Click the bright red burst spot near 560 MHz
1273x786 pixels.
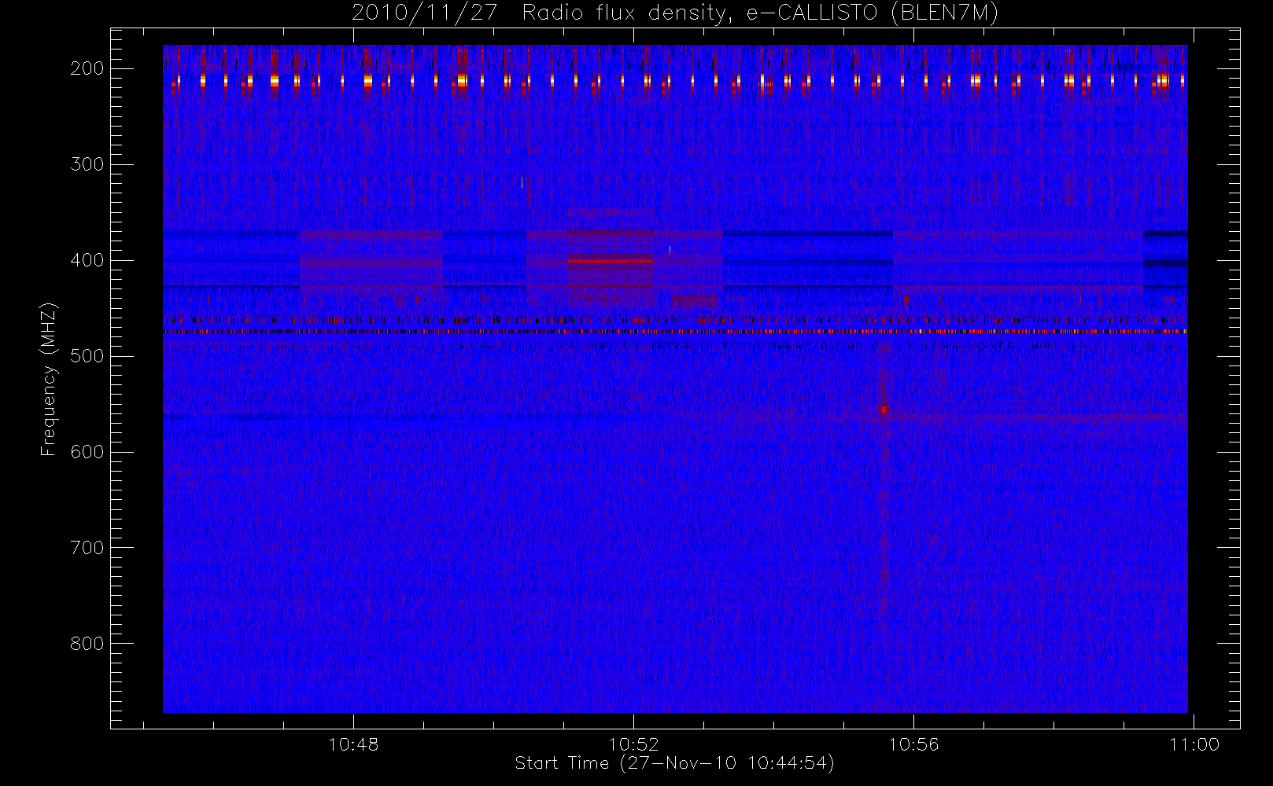(884, 410)
